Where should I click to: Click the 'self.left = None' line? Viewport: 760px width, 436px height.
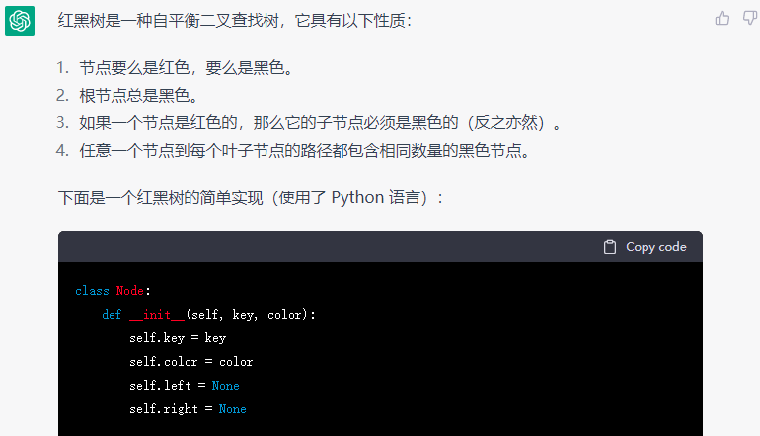185,386
